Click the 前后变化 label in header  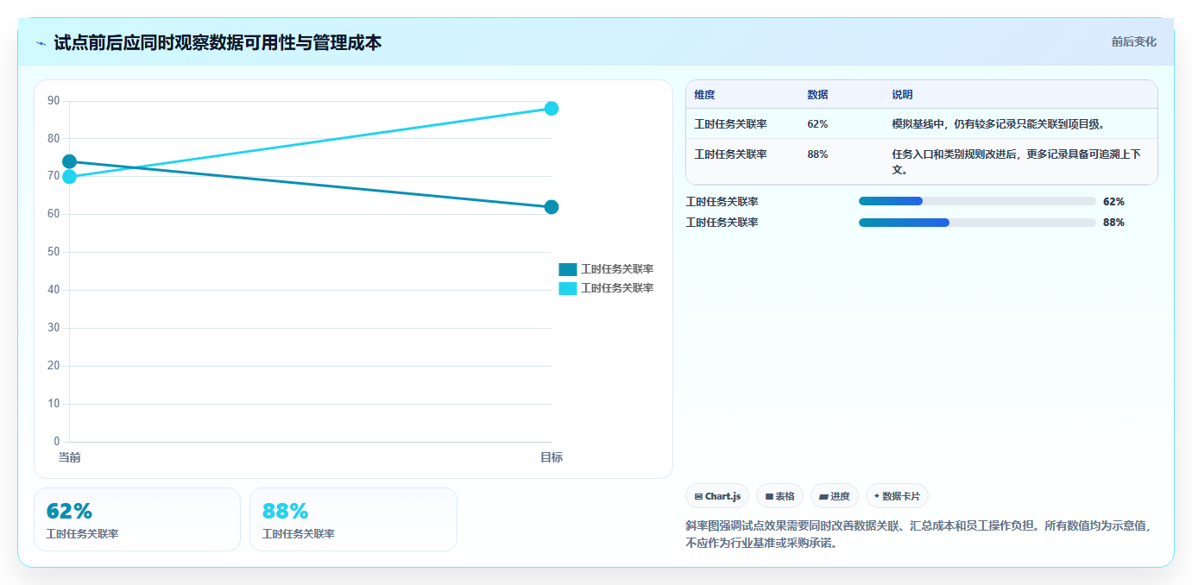[x=1133, y=41]
